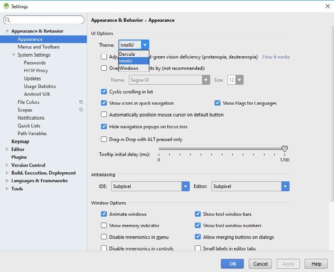Image resolution: width=334 pixels, height=272 pixels.
Task: Enable Drag-n-Drop with ALT pressed only
Action: tap(104, 139)
